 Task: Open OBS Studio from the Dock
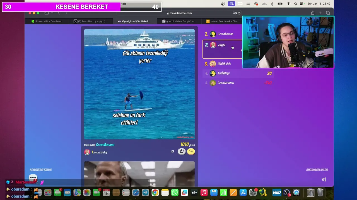click(287, 192)
